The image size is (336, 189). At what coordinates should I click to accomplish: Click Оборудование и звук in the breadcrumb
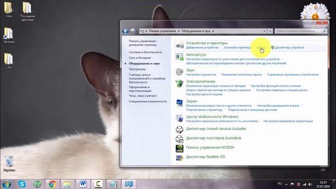pos(196,31)
